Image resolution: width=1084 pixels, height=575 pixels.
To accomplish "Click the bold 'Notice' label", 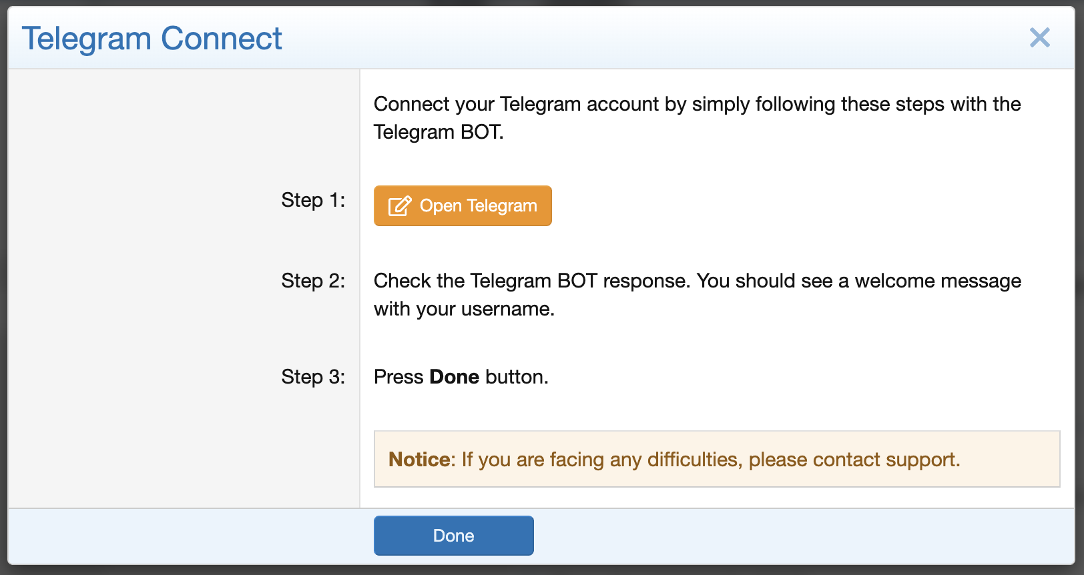I will [x=420, y=460].
